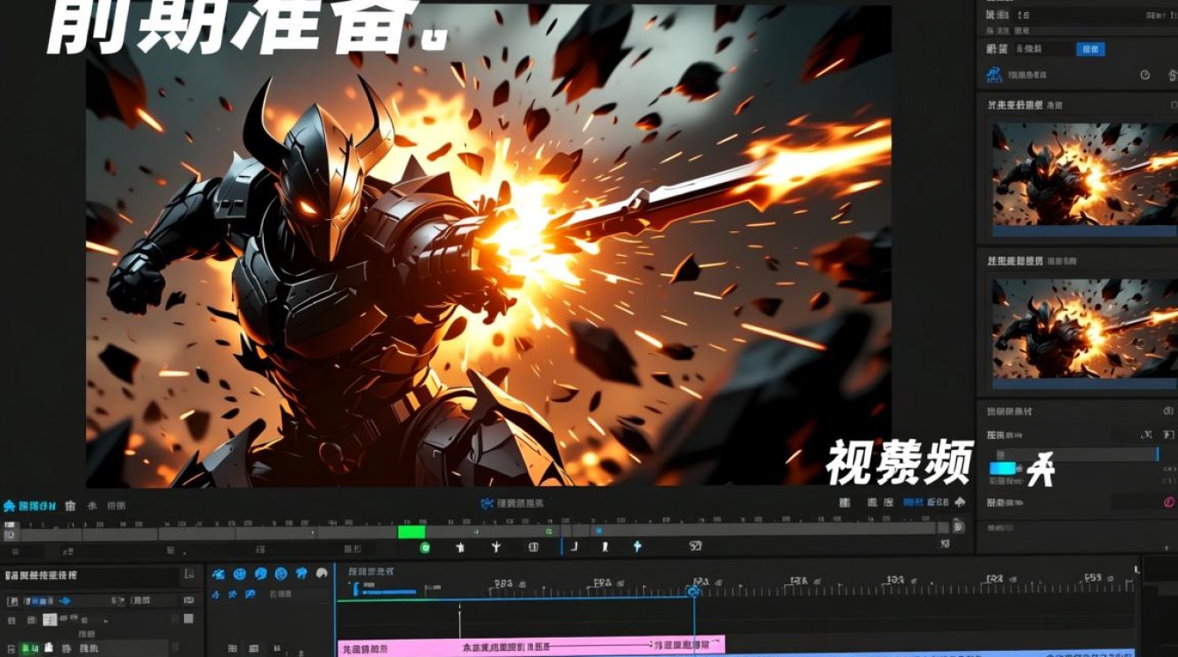This screenshot has height=657, width=1178.
Task: Select the pink clip on the timeline track
Action: 531,646
